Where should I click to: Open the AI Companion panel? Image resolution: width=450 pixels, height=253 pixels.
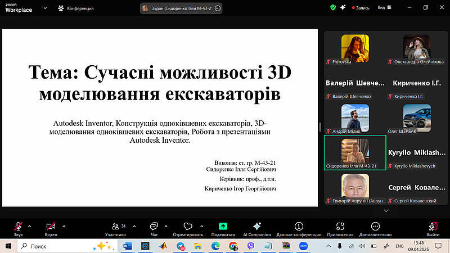coord(257,229)
